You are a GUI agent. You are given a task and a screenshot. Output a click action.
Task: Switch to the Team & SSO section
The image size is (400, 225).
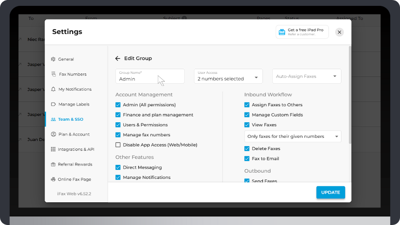70,120
